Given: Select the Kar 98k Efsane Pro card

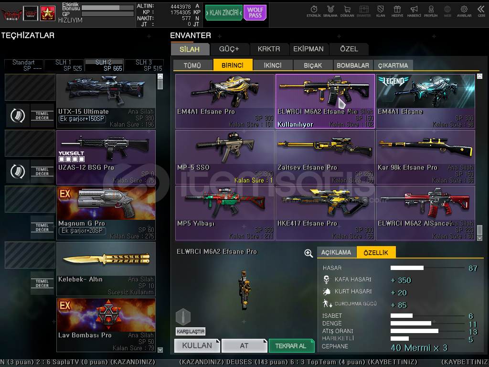Looking at the screenshot, I should click(425, 157).
